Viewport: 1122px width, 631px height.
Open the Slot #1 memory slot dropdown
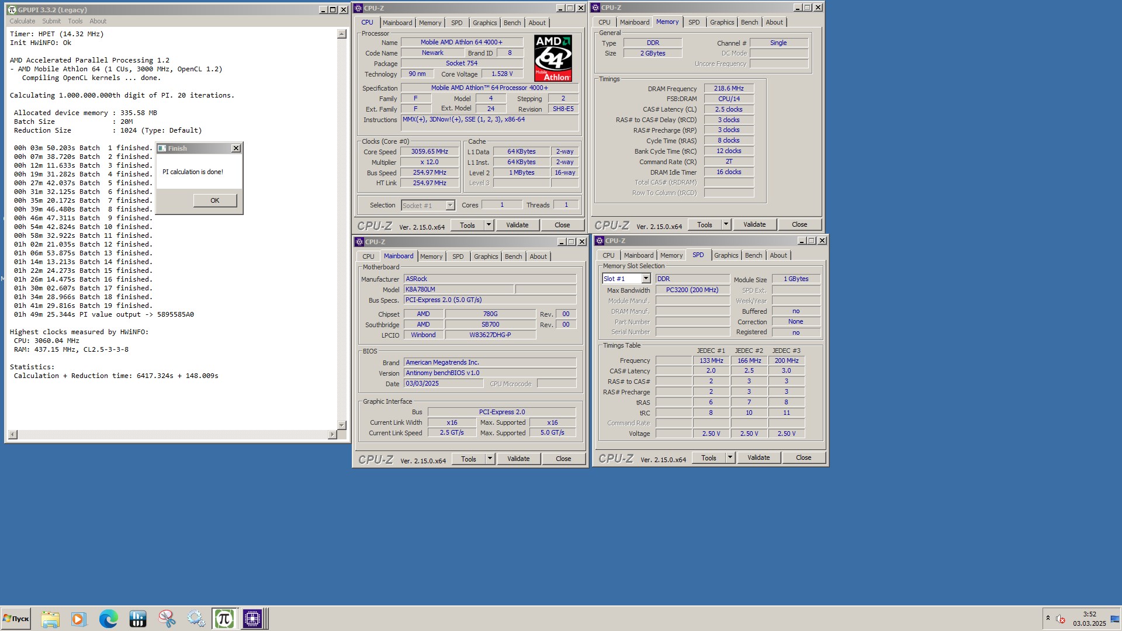[x=646, y=279]
